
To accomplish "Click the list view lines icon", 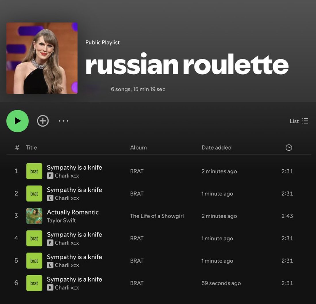I will click(305, 121).
